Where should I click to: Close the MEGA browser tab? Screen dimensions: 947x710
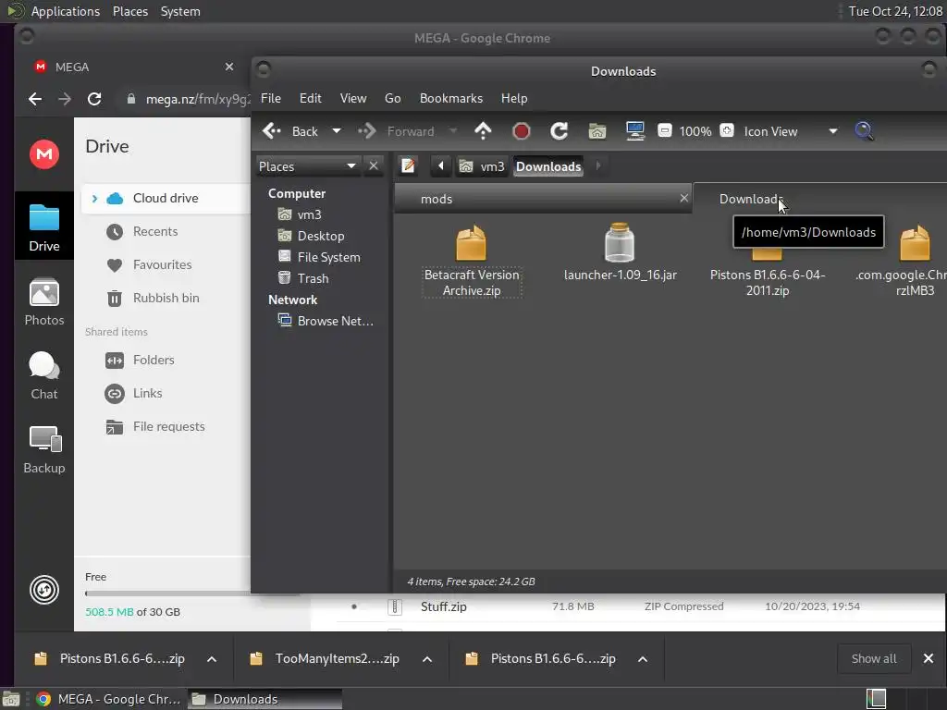point(229,67)
